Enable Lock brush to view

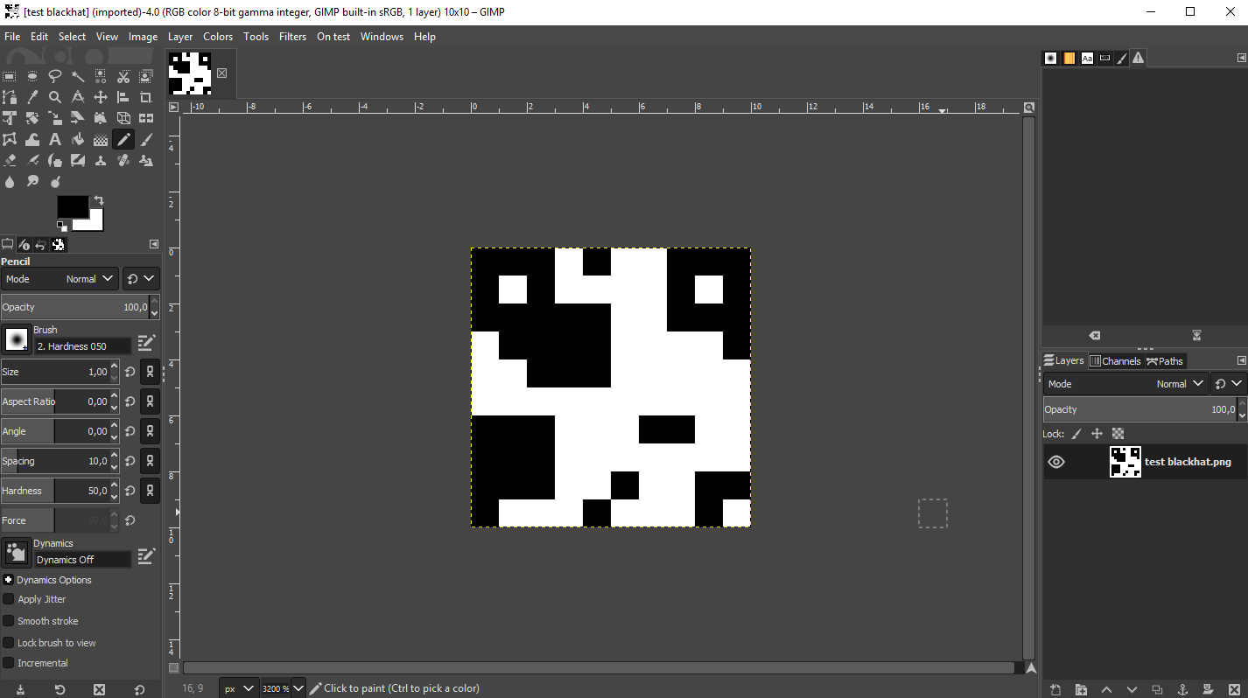tap(9, 643)
